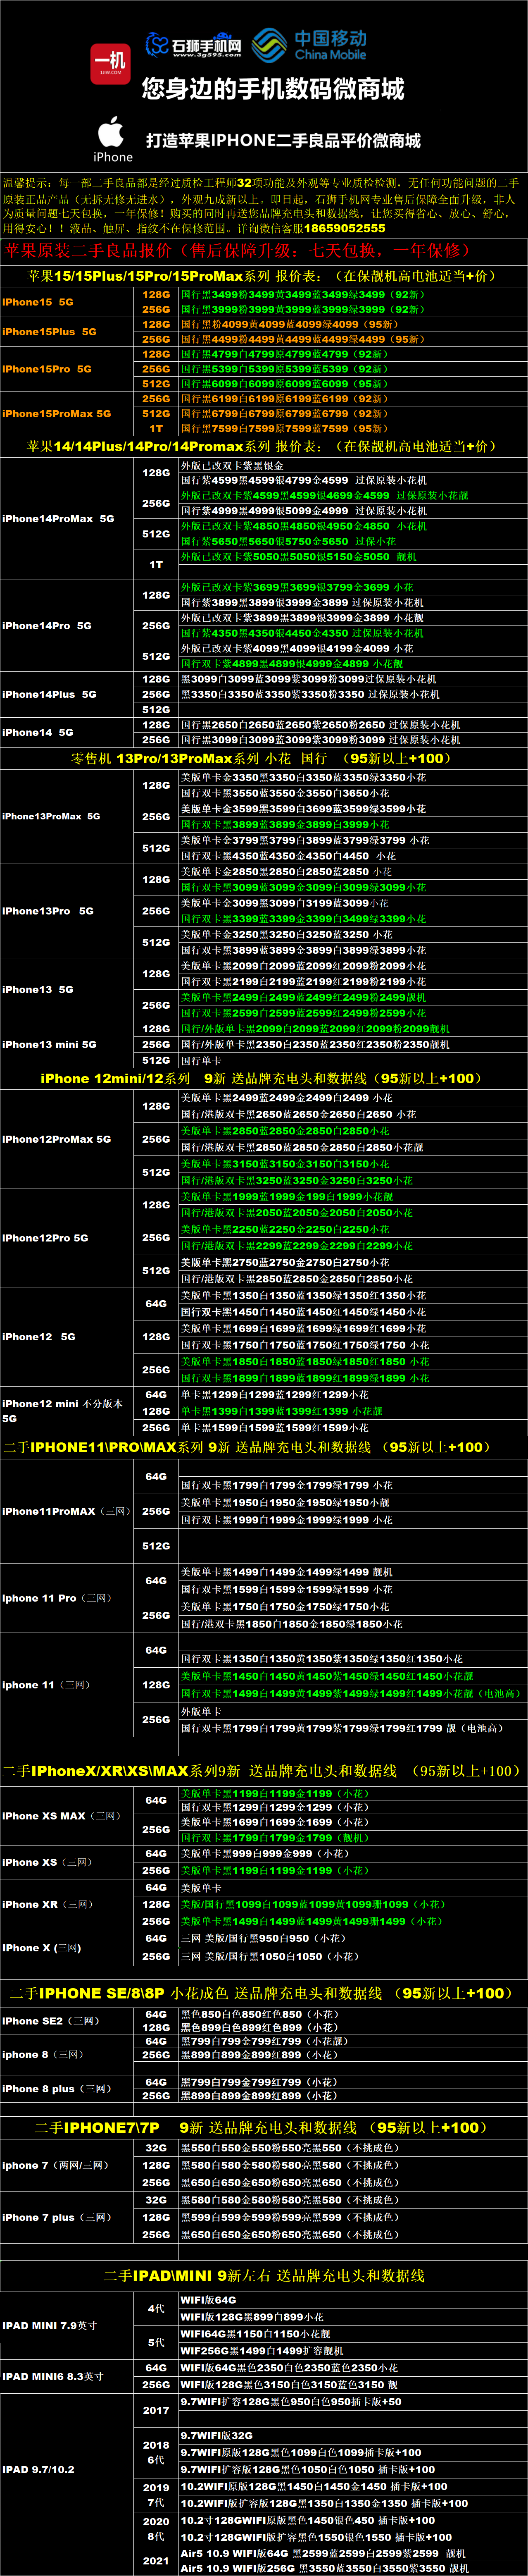Screen dimensions: 528x2576
Task: Choose the iPhone13Pro 5G model label
Action: [x=48, y=911]
